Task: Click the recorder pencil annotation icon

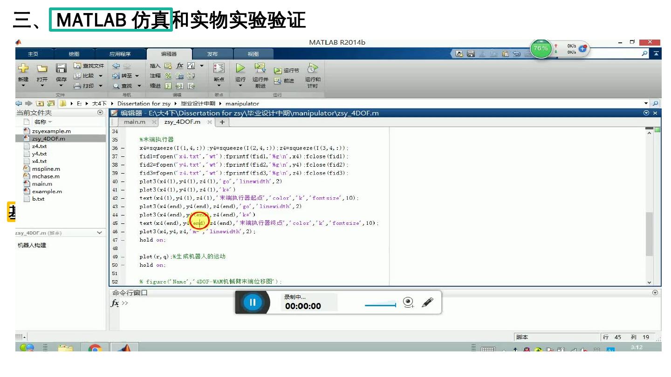Action: (427, 303)
